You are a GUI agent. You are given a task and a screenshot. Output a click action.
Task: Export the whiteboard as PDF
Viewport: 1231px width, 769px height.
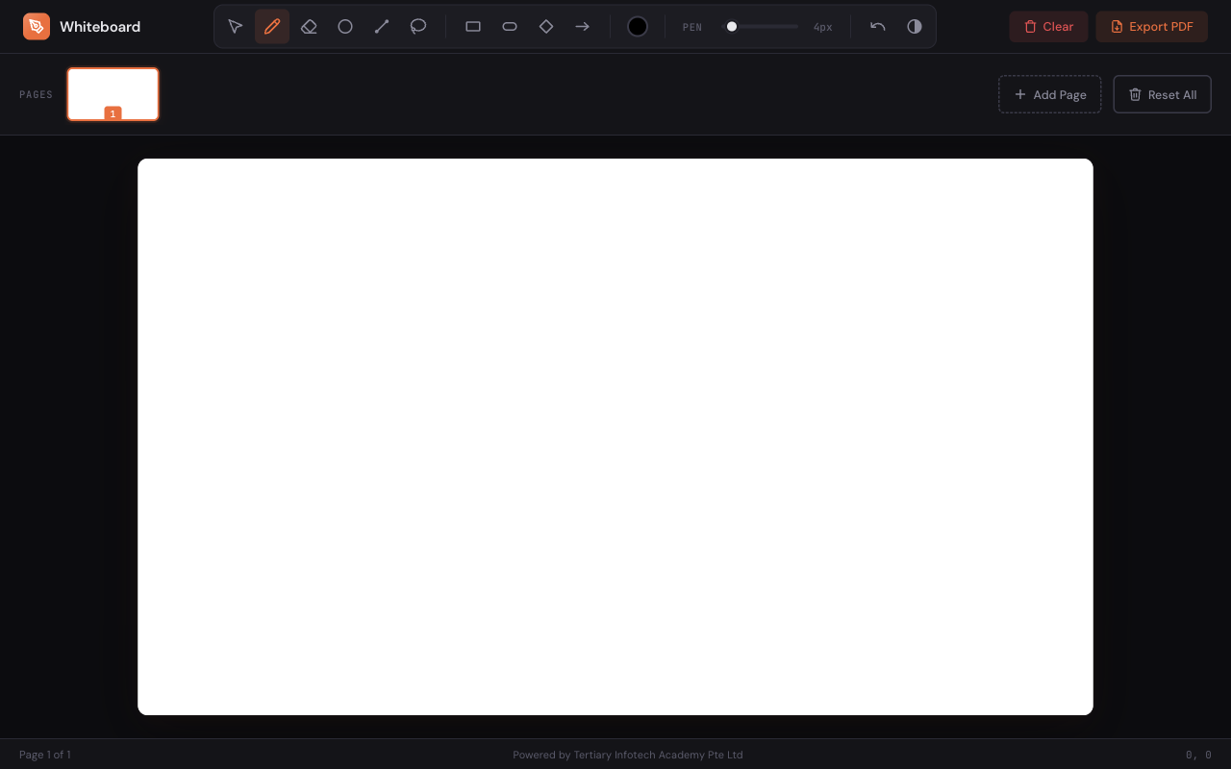[1152, 27]
